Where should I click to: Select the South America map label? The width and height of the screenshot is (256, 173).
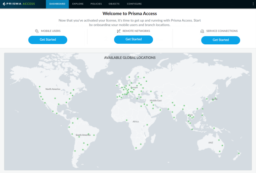(83, 135)
